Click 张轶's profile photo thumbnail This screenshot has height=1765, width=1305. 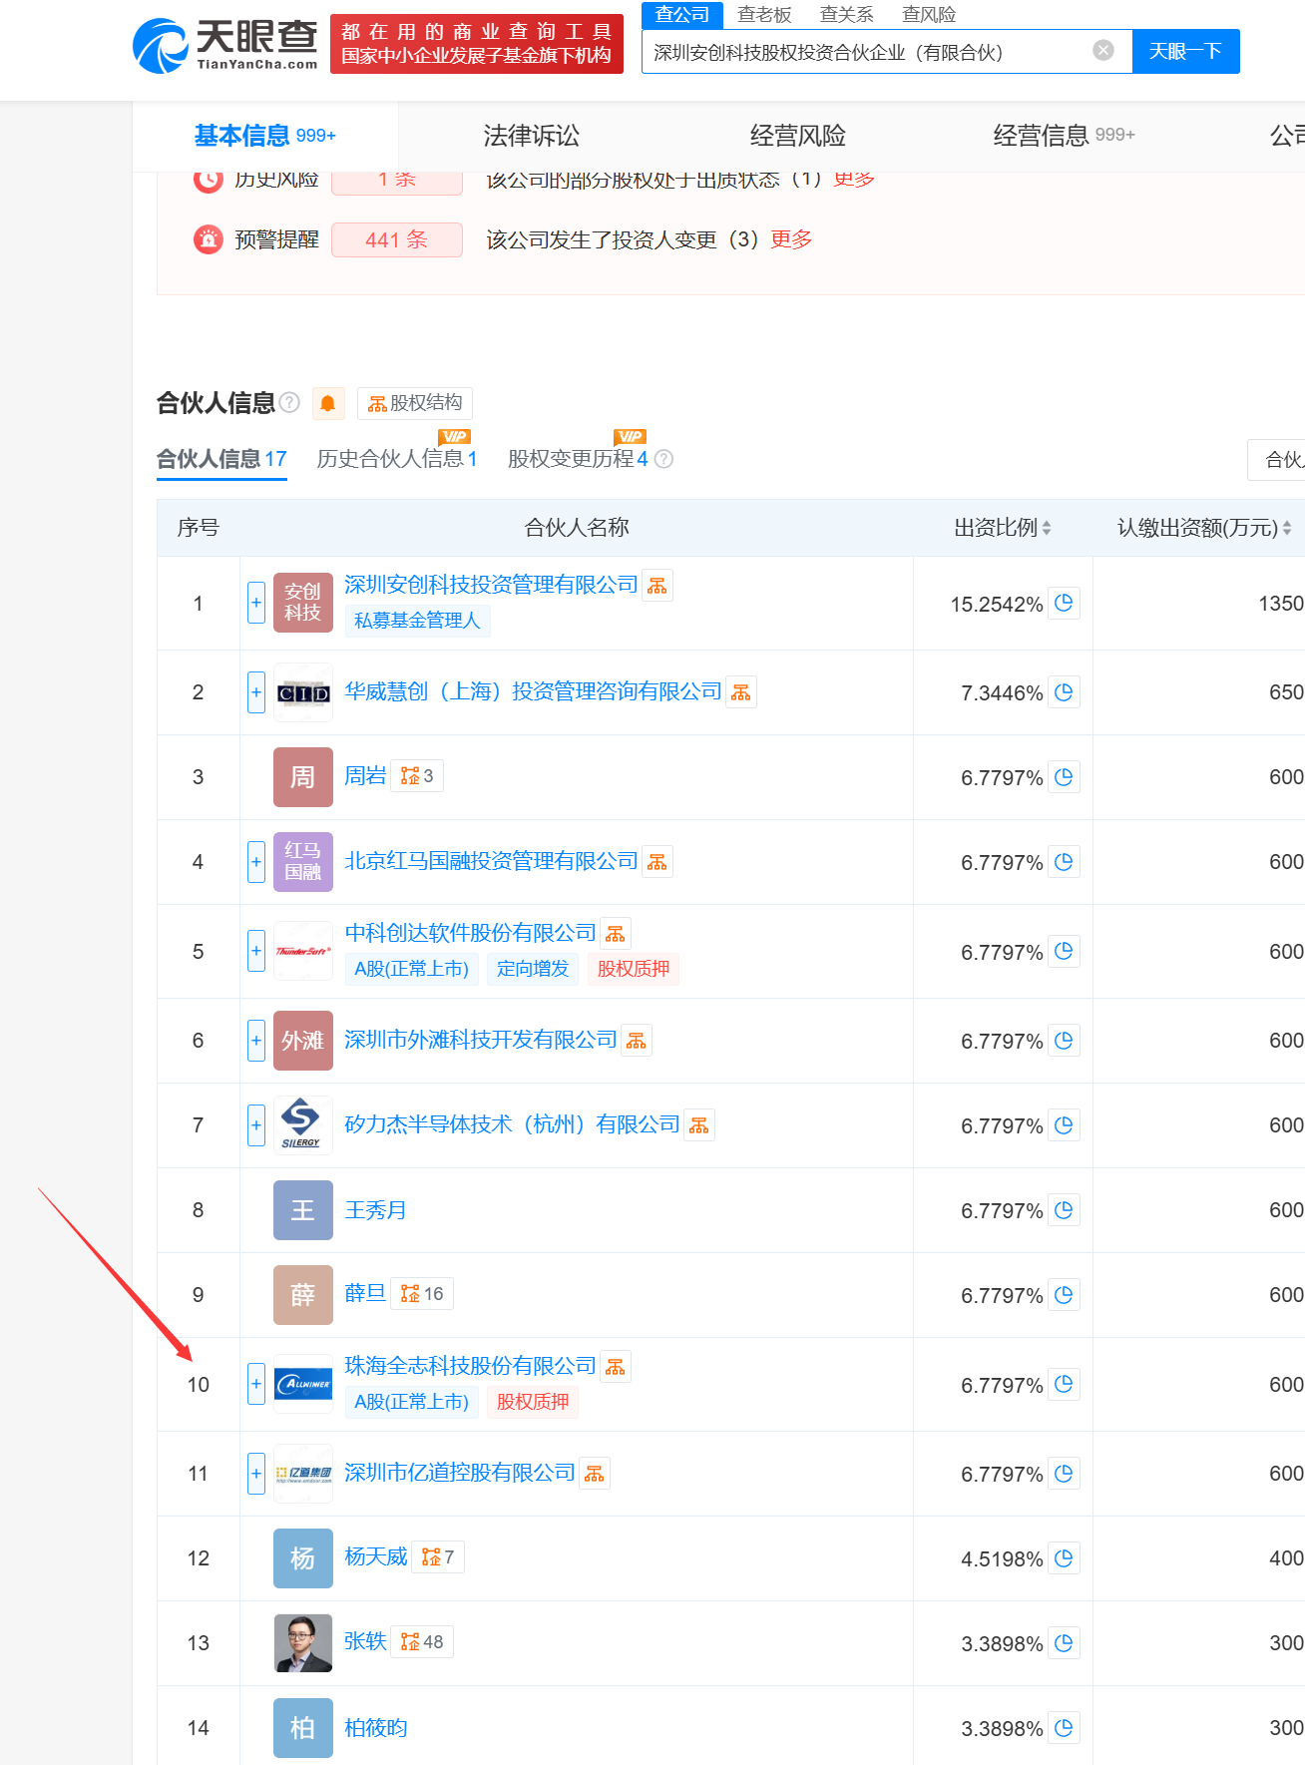click(303, 1643)
